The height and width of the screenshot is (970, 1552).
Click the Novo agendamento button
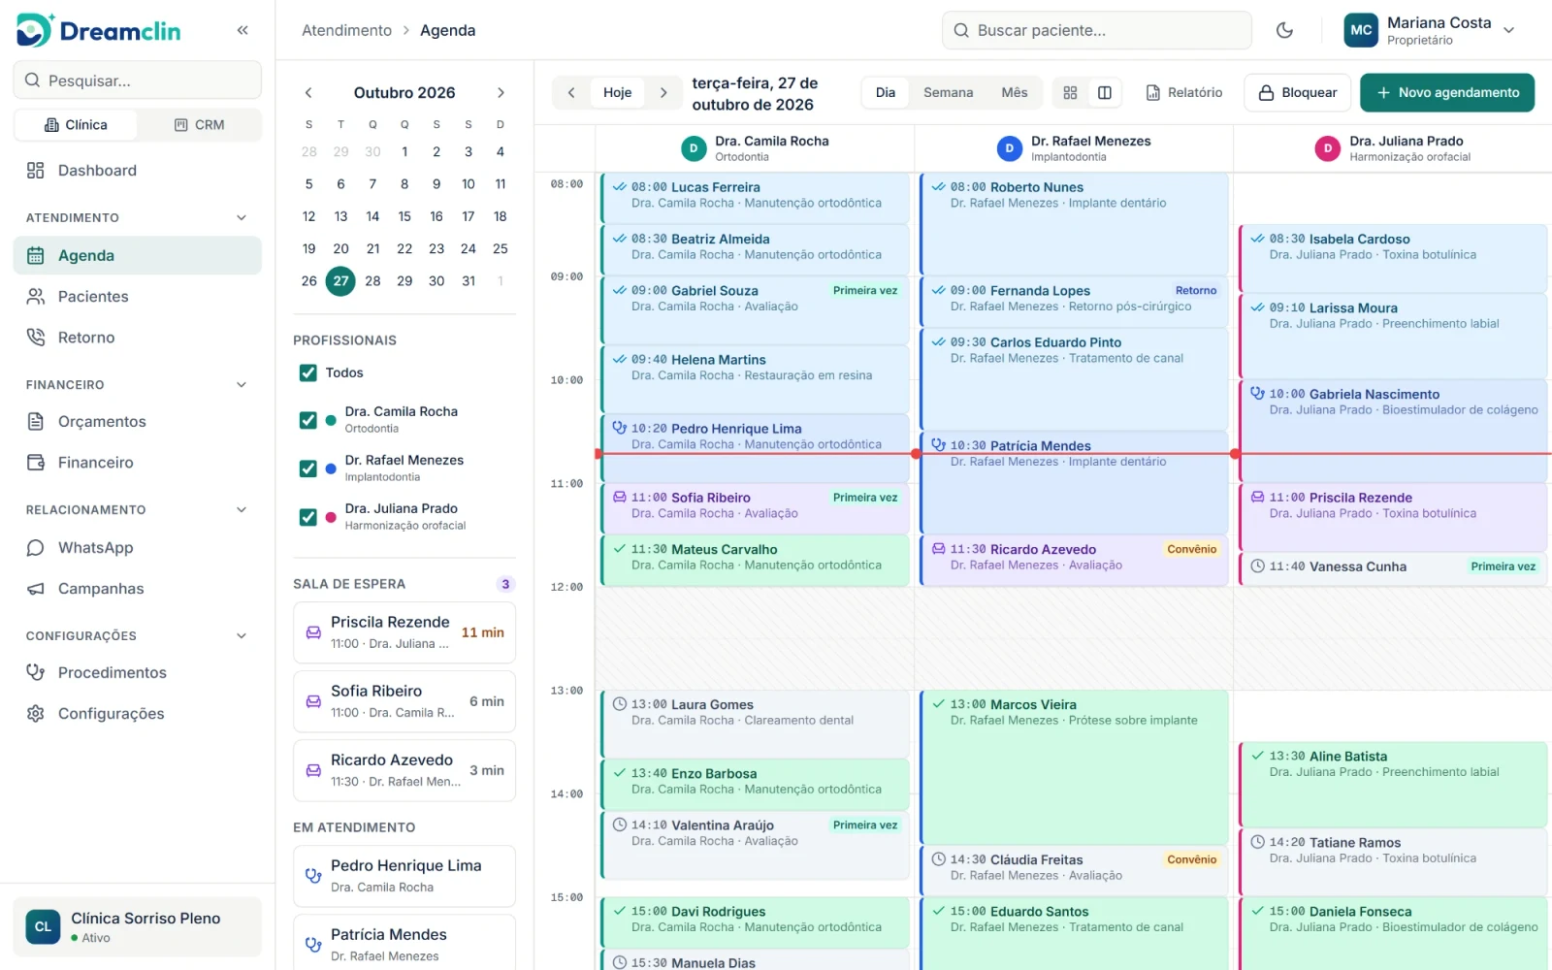1447,93
